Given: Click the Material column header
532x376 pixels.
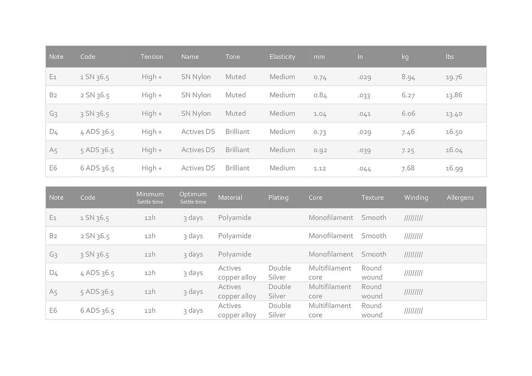Looking at the screenshot, I should (230, 197).
